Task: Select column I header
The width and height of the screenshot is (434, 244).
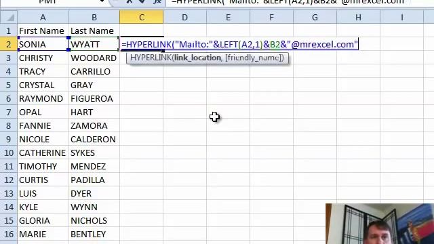Action: (x=401, y=18)
